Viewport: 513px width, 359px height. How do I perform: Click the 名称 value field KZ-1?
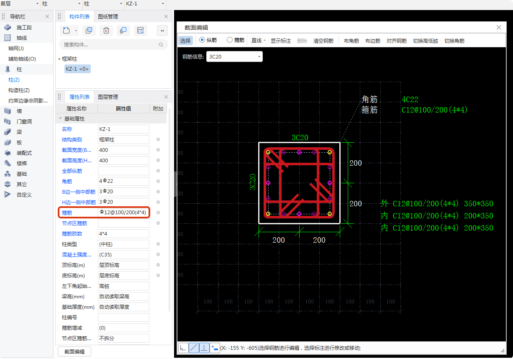pos(123,129)
